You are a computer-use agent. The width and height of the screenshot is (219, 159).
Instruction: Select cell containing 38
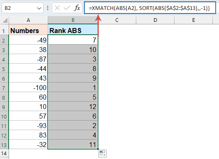[x=28, y=49]
